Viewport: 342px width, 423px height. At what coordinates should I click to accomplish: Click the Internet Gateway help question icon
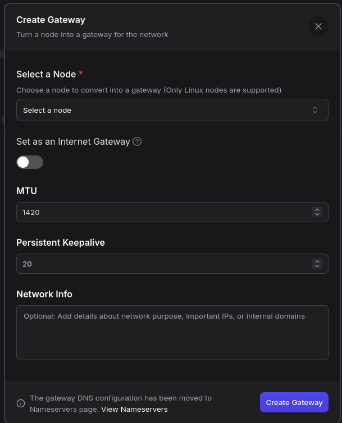coord(137,141)
